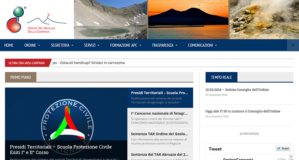Select the TEMPO REALE tab

click(x=222, y=77)
